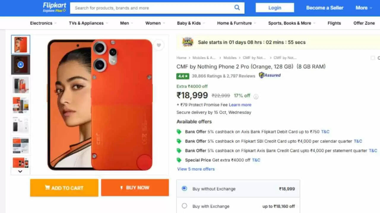This screenshot has height=213, width=380.
Task: Select Buy with Exchange option
Action: 184,206
